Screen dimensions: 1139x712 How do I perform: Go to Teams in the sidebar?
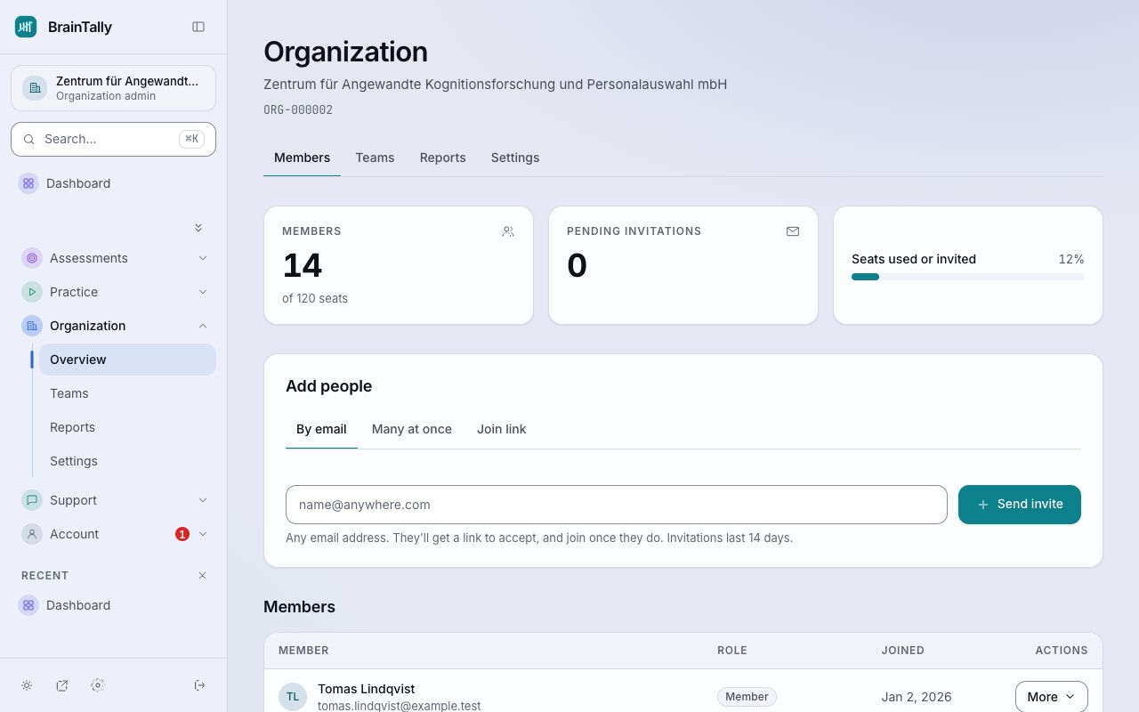coord(127,393)
